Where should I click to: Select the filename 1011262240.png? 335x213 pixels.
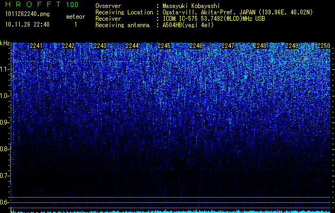[27, 14]
